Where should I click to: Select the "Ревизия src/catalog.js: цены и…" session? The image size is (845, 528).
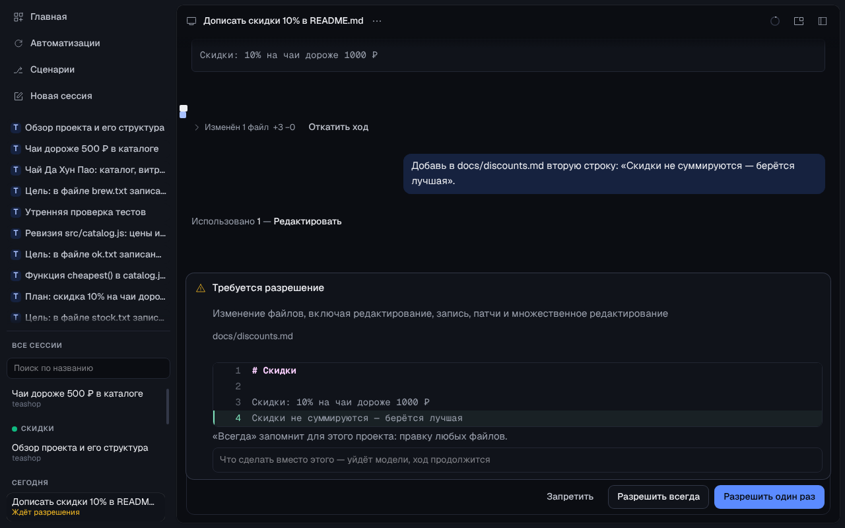(x=88, y=233)
